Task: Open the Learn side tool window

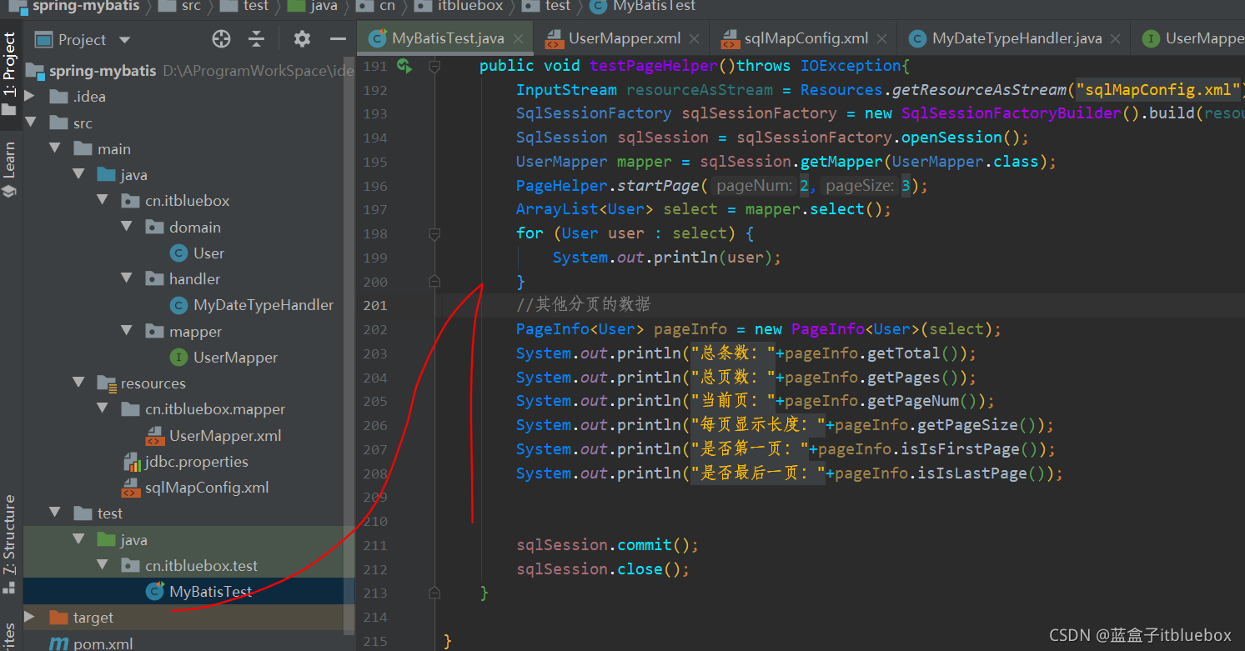Action: pos(10,169)
